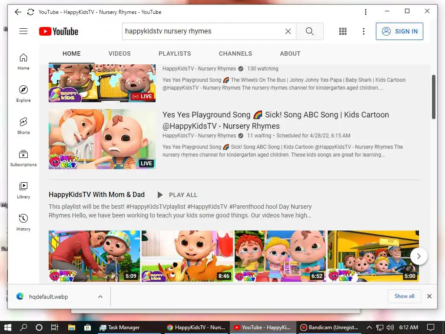Open Explore in the sidebar
The width and height of the screenshot is (445, 334).
coord(23,94)
